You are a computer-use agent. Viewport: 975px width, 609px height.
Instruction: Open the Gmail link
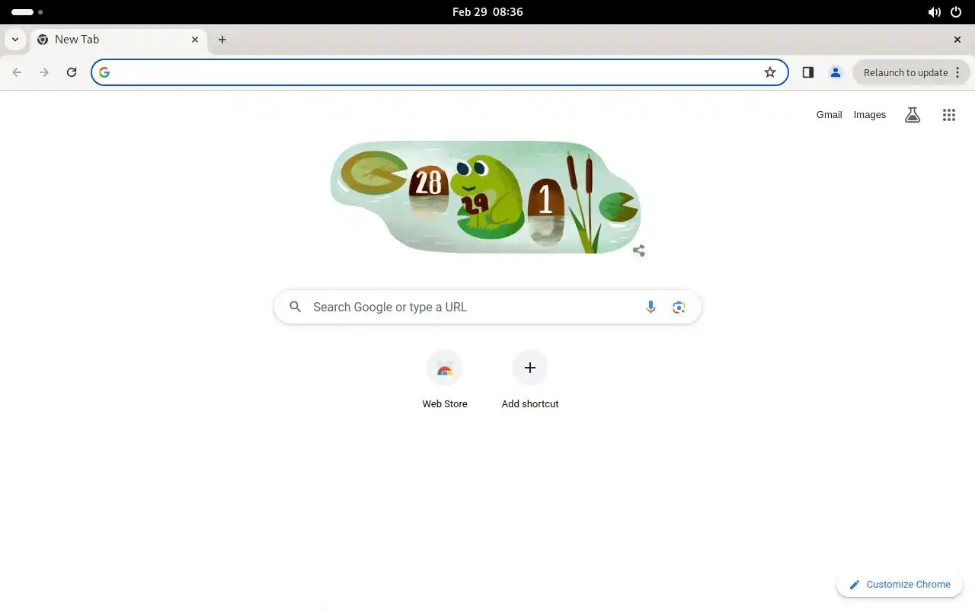pyautogui.click(x=829, y=115)
